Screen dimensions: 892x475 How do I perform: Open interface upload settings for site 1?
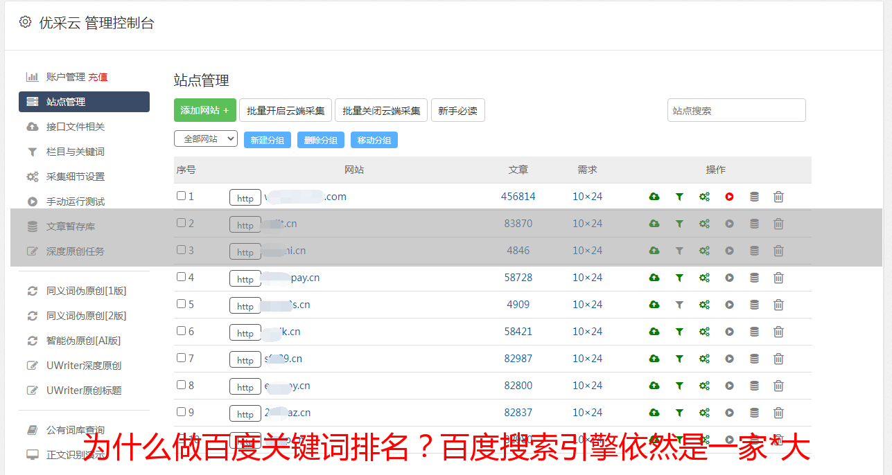click(x=654, y=197)
